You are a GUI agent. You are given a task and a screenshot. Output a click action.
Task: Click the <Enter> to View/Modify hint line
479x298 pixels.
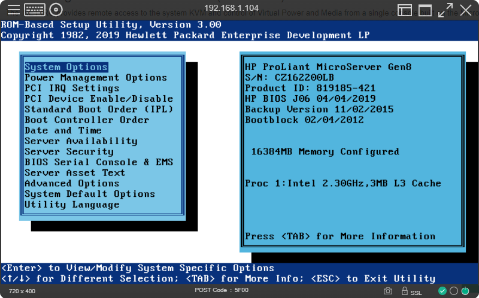[138, 268]
